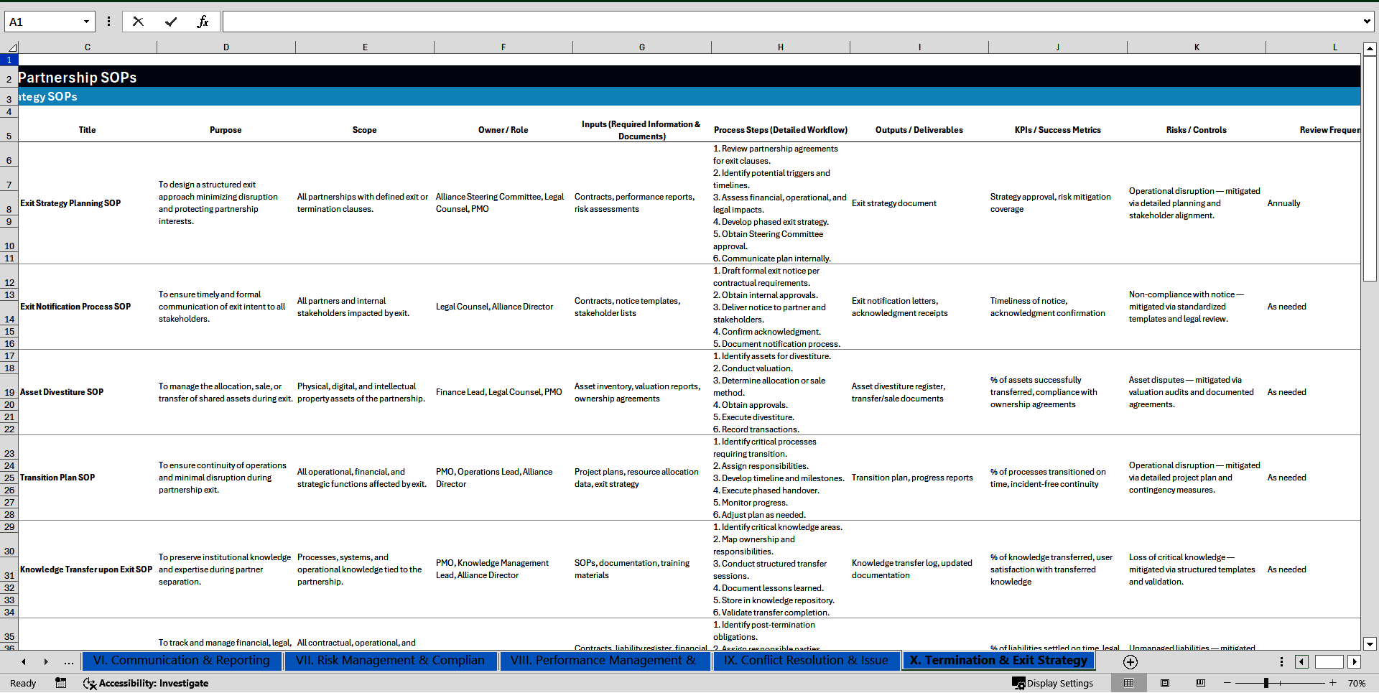Switch to Normal view
Image resolution: width=1379 pixels, height=693 pixels.
click(x=1129, y=683)
